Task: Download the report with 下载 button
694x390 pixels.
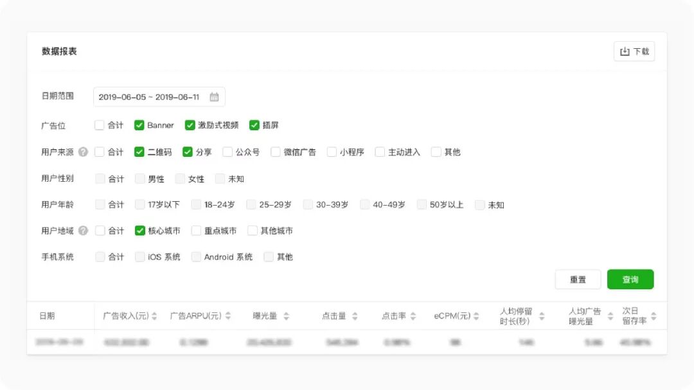Action: 634,51
